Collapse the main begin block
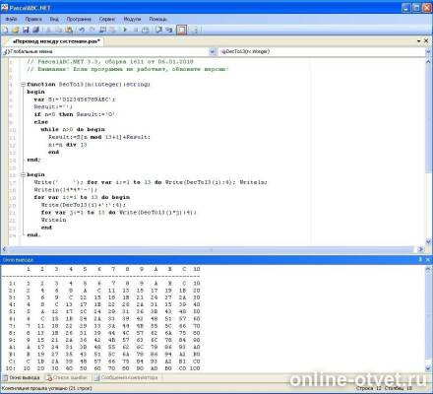The image size is (433, 394). tap(23, 174)
